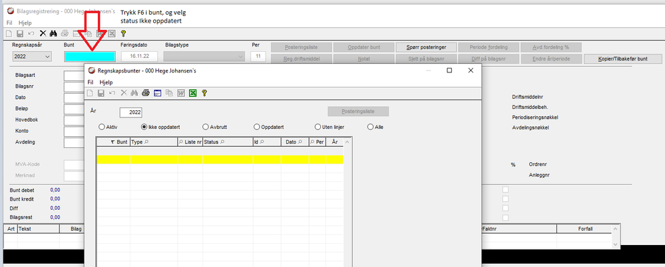Open the Fil menu in Bilagsregistrering
This screenshot has width=665, height=267.
pyautogui.click(x=9, y=23)
